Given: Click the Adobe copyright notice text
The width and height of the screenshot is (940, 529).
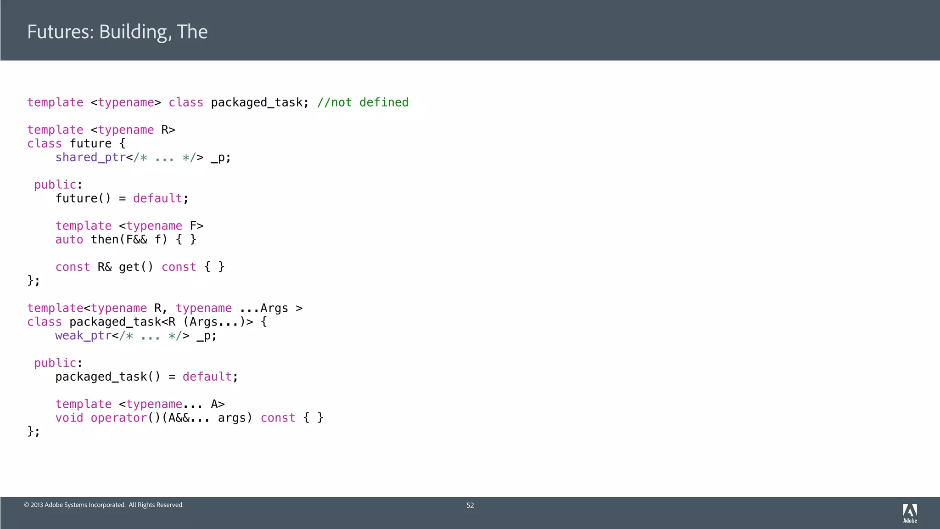Looking at the screenshot, I should pyautogui.click(x=104, y=505).
